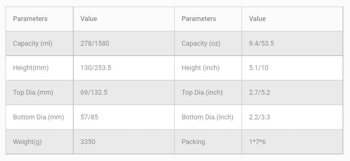
Task: Select the 1*7*6 packing value
Action: click(x=258, y=142)
